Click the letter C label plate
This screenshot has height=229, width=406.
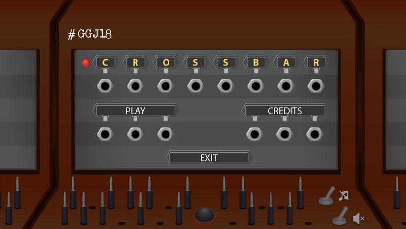(105, 62)
